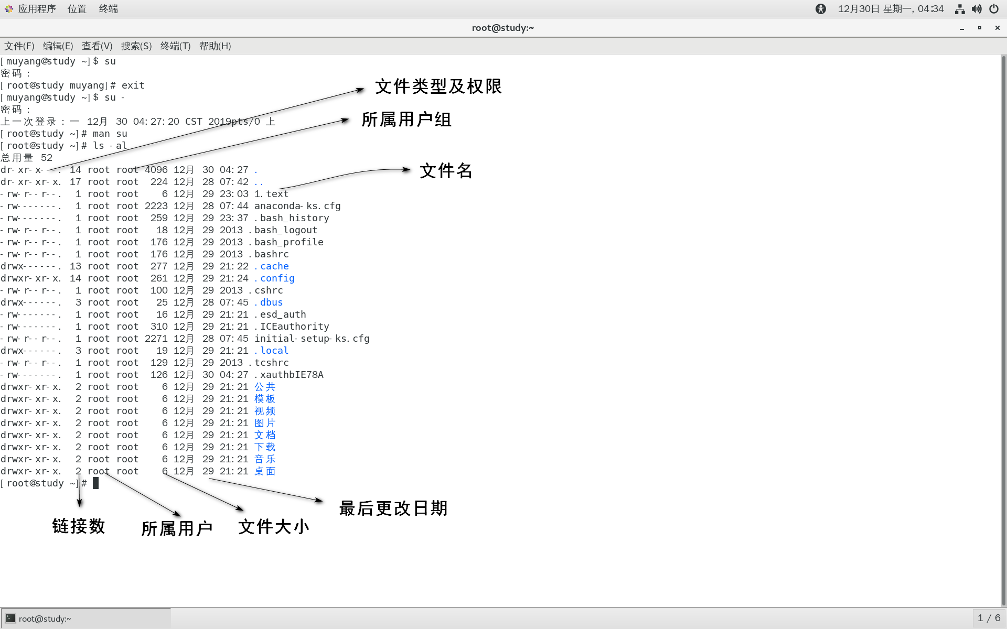The height and width of the screenshot is (629, 1007).
Task: Click the 音乐 directory name
Action: click(265, 459)
